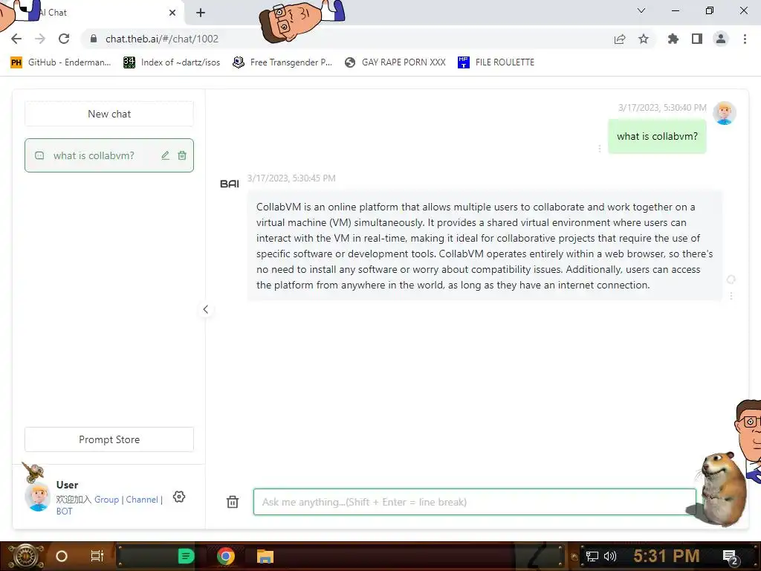Open options dots beside user message
This screenshot has height=571, width=761.
[600, 149]
